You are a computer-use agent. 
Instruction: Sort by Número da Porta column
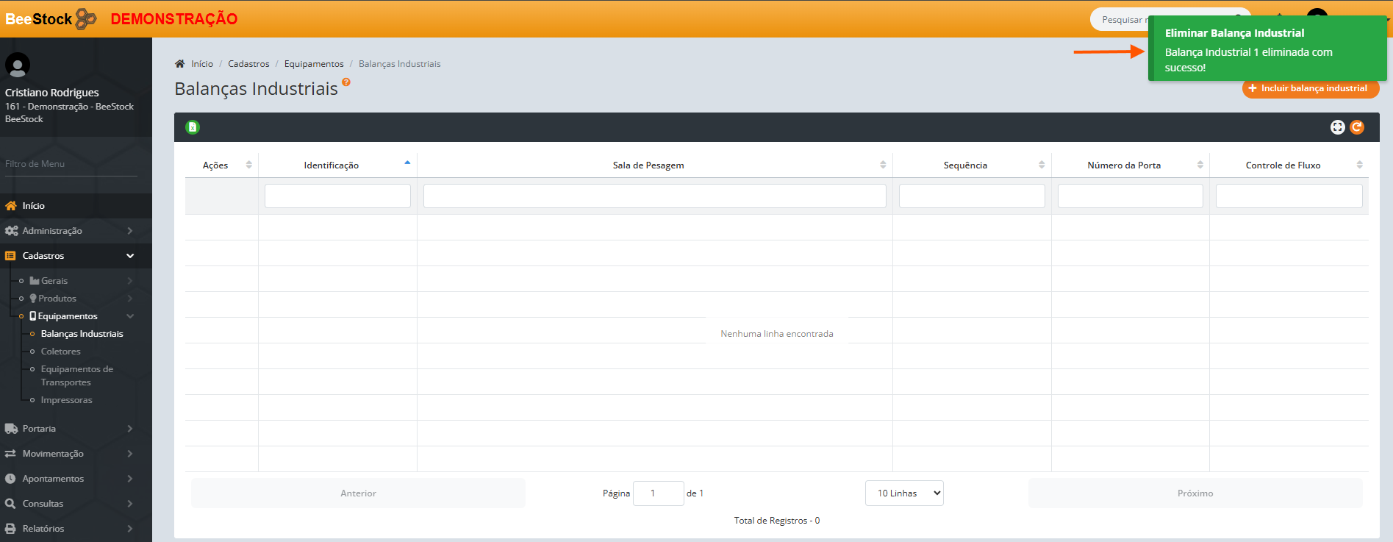click(x=1123, y=165)
